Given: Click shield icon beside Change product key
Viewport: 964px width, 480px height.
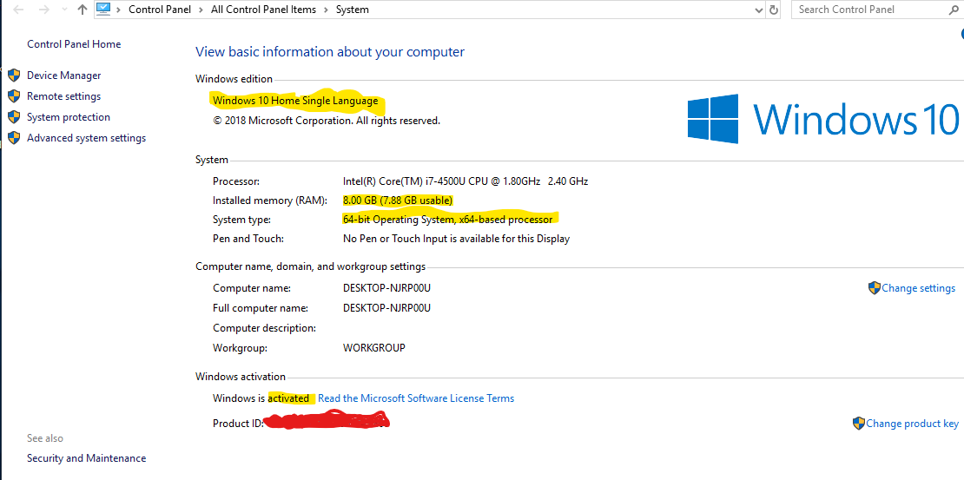Looking at the screenshot, I should coord(859,424).
